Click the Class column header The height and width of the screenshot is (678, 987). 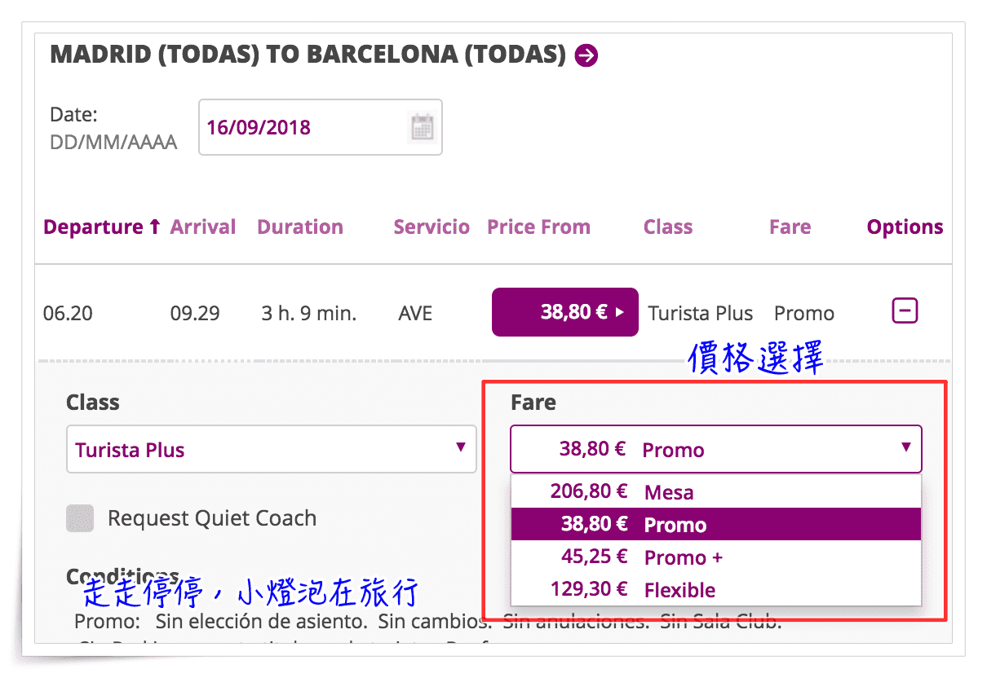pyautogui.click(x=668, y=227)
